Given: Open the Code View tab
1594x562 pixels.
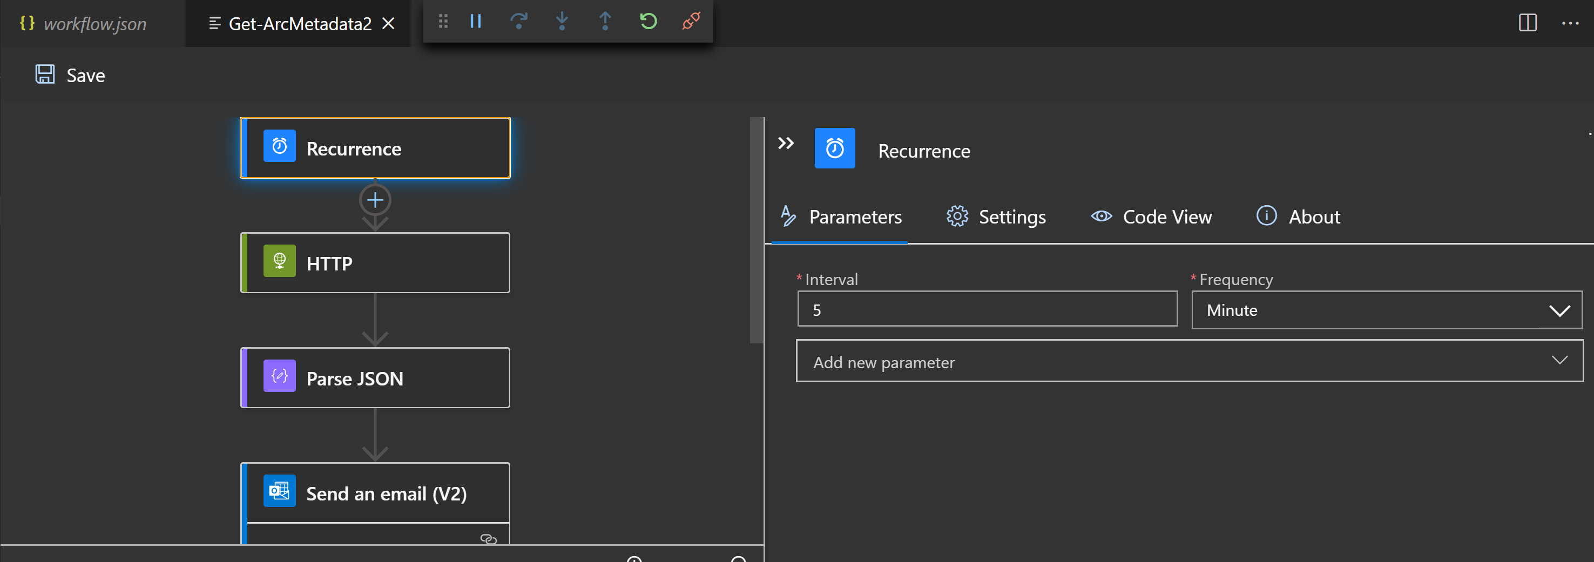Looking at the screenshot, I should [x=1167, y=216].
